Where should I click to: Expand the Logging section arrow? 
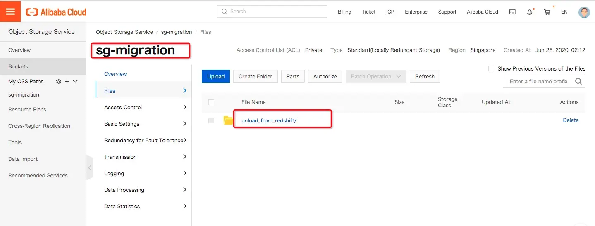coord(184,173)
